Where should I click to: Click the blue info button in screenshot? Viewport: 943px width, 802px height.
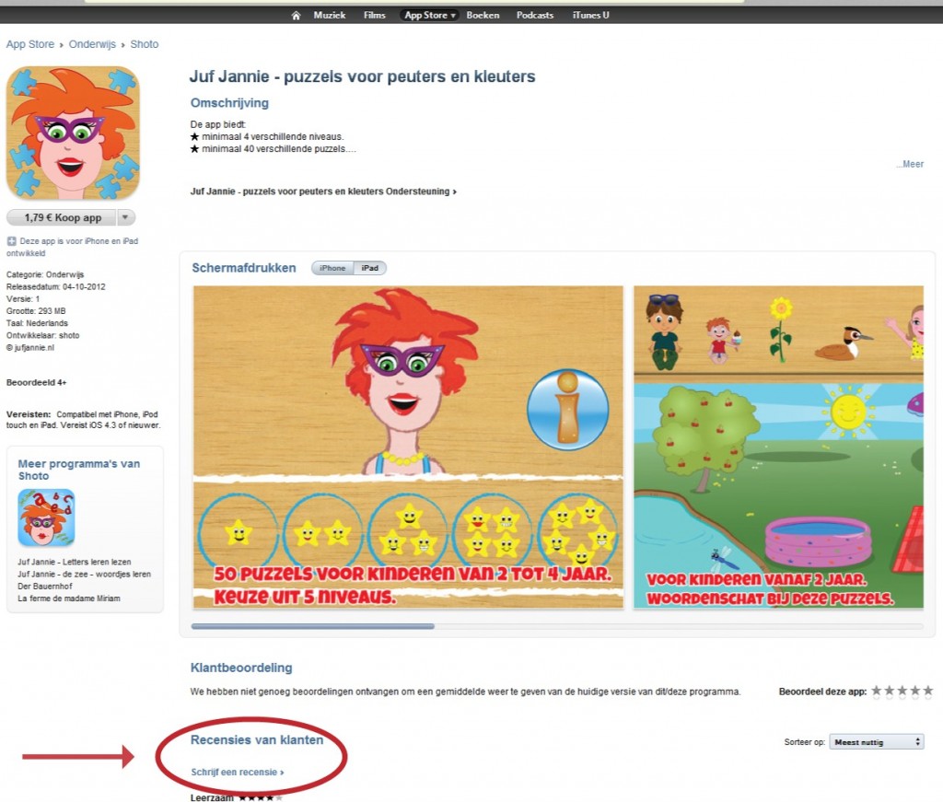click(567, 409)
